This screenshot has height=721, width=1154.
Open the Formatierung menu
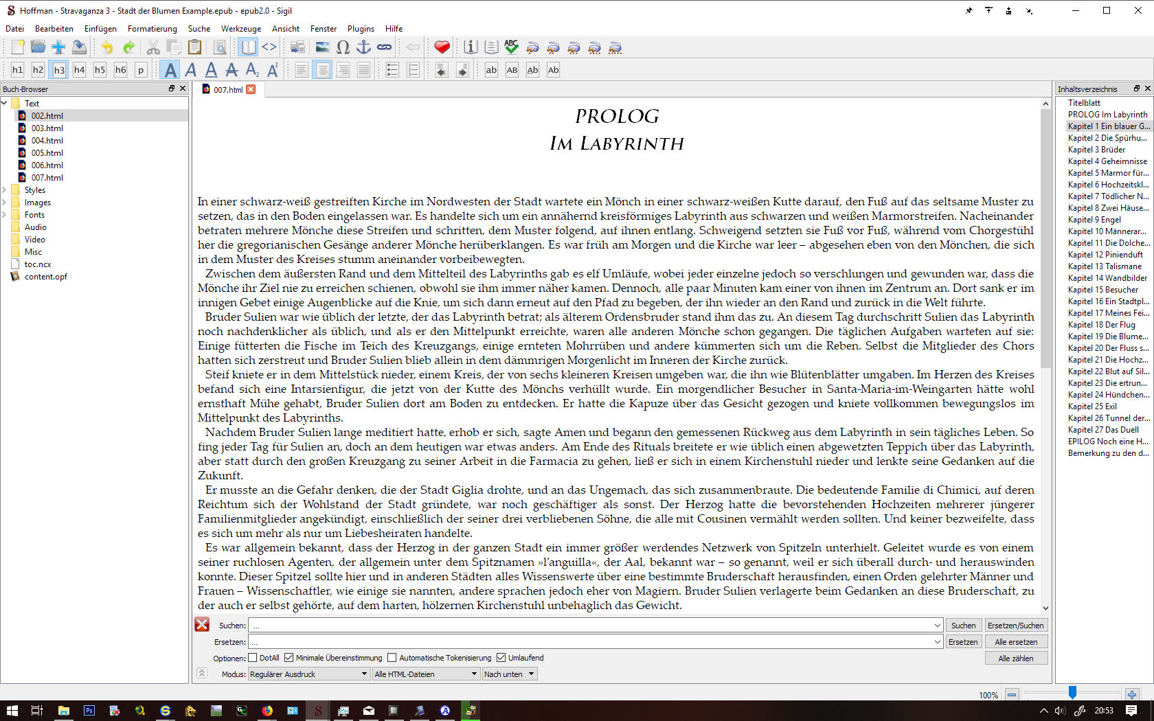pos(152,29)
